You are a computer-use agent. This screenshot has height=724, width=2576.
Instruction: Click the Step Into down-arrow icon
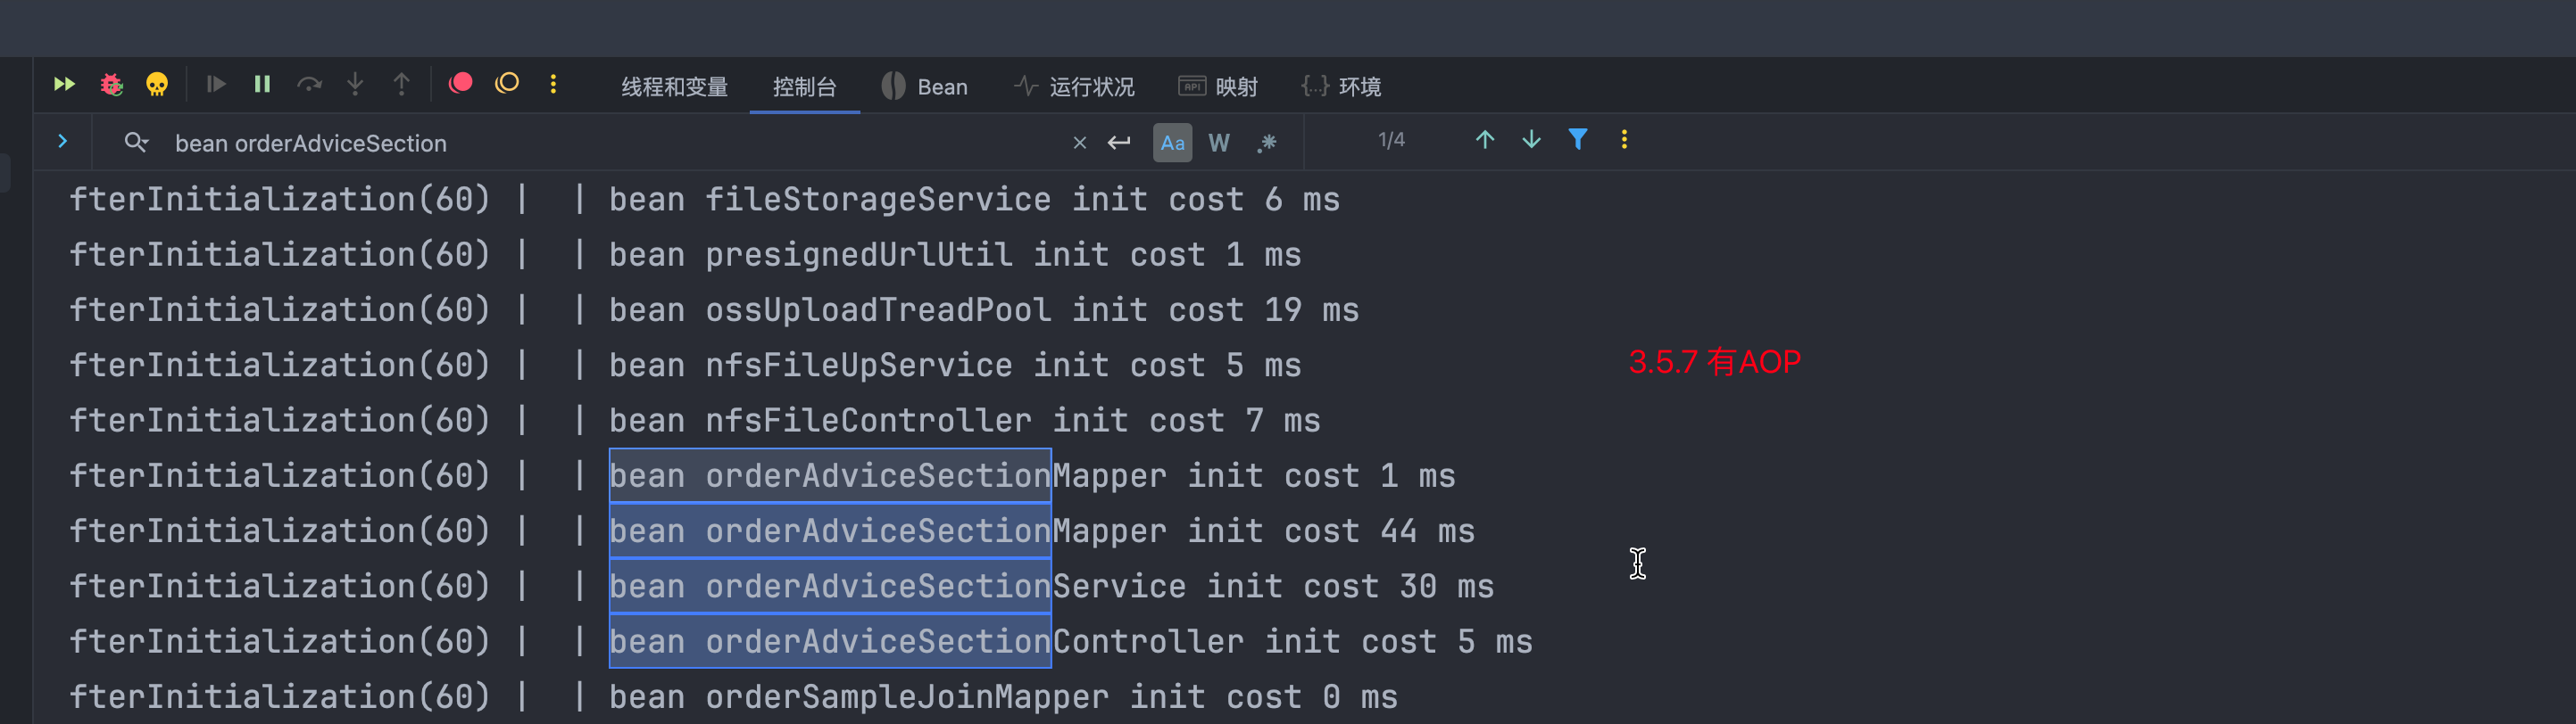[355, 85]
